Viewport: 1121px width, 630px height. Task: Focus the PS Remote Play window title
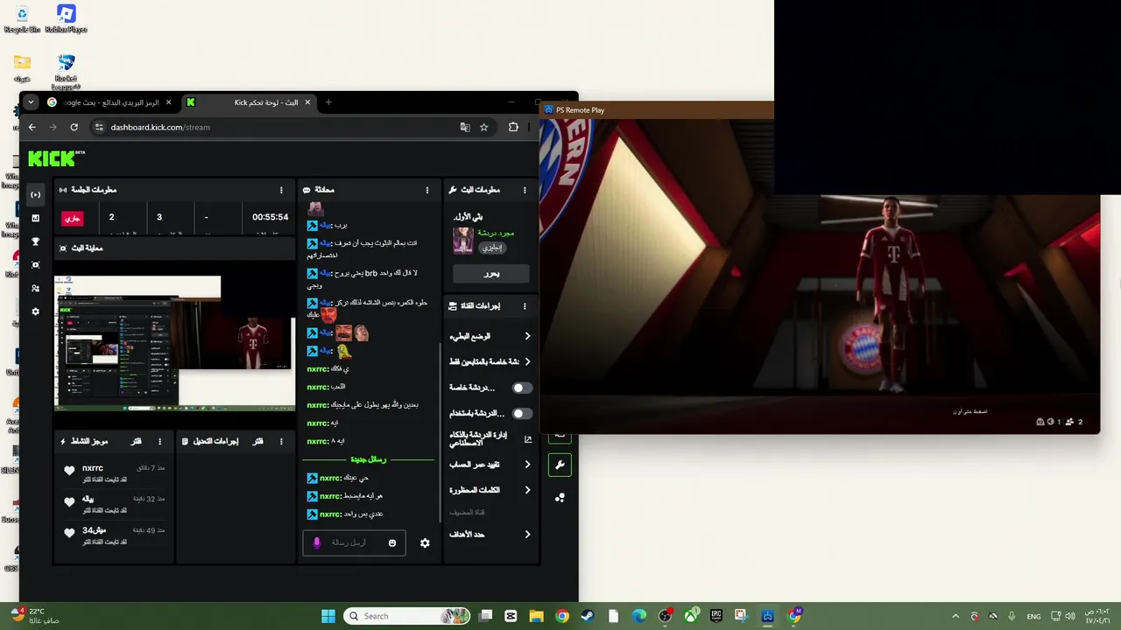(x=581, y=110)
